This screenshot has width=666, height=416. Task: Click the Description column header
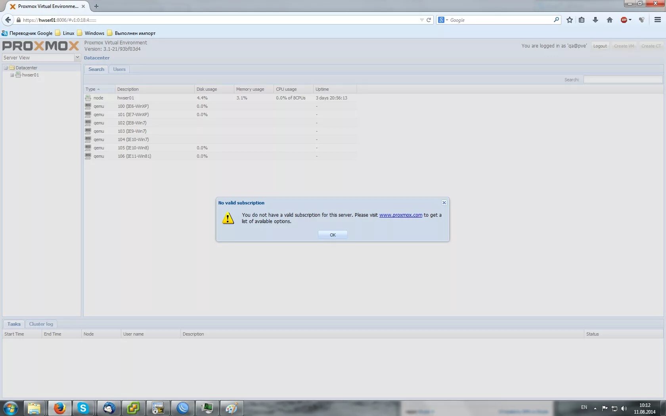[155, 89]
